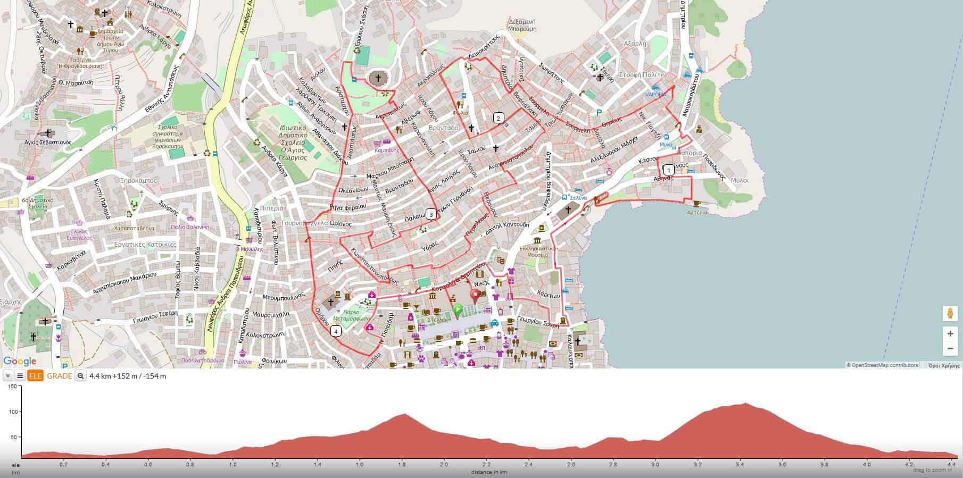The height and width of the screenshot is (478, 963).
Task: Drop the Street View pegman icon
Action: pos(950,314)
